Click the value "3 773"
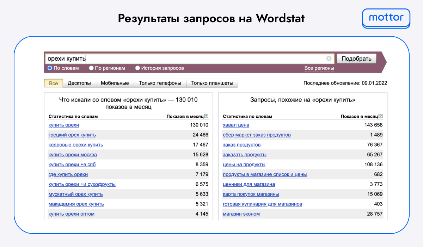 [376, 184]
